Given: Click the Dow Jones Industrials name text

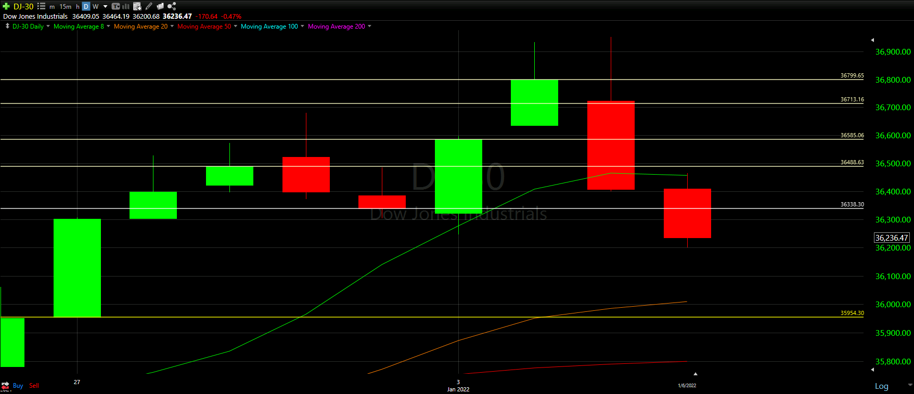Looking at the screenshot, I should [x=35, y=17].
